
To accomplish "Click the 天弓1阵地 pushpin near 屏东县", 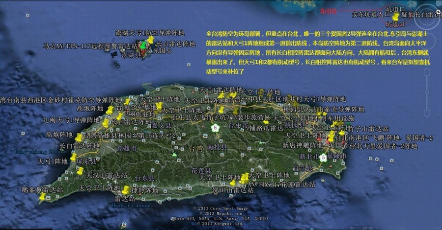I will point(74,158).
